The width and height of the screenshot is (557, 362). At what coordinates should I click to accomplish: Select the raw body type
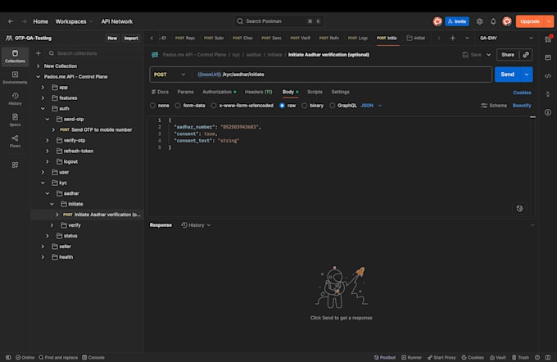[282, 106]
